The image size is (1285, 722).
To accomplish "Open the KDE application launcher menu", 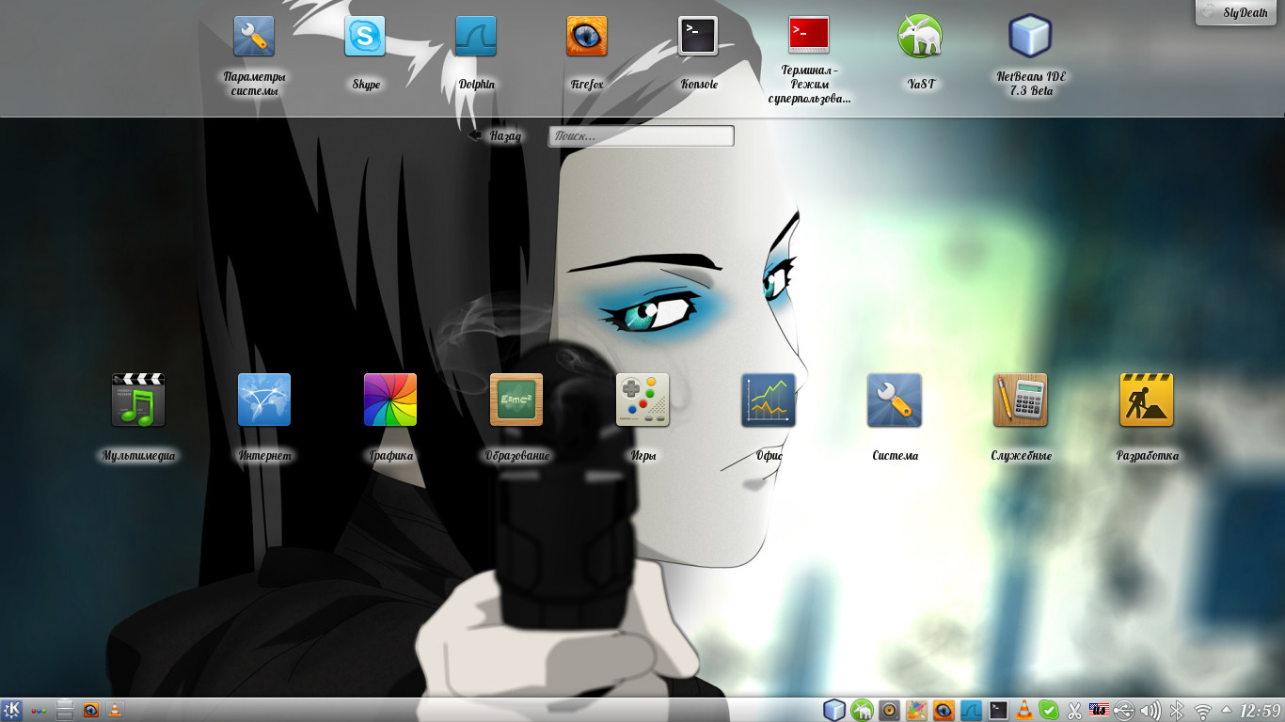I will click(x=12, y=710).
